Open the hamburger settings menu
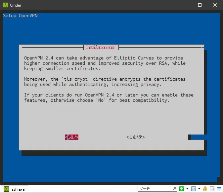This screenshot has height=193, width=223. 219,189
